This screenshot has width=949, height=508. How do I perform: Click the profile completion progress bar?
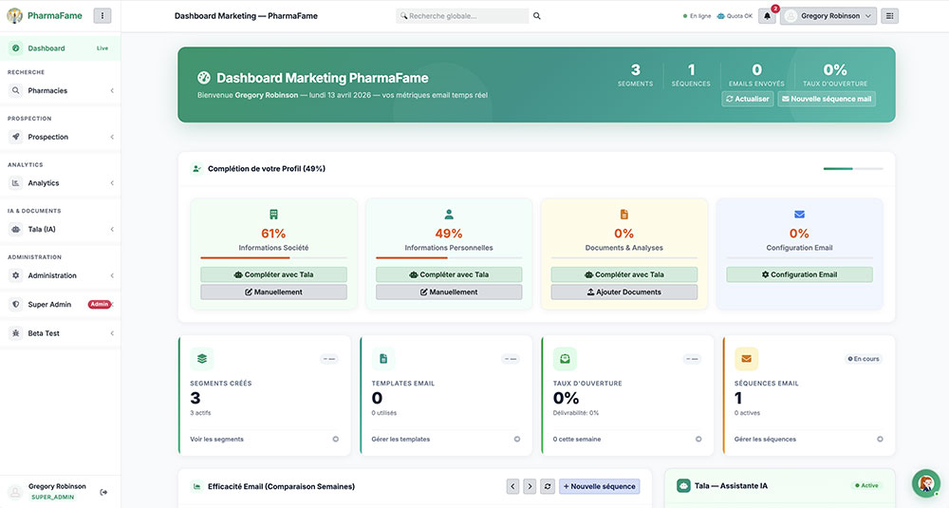pyautogui.click(x=853, y=168)
